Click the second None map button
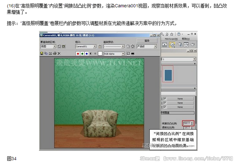 (x=180, y=103)
